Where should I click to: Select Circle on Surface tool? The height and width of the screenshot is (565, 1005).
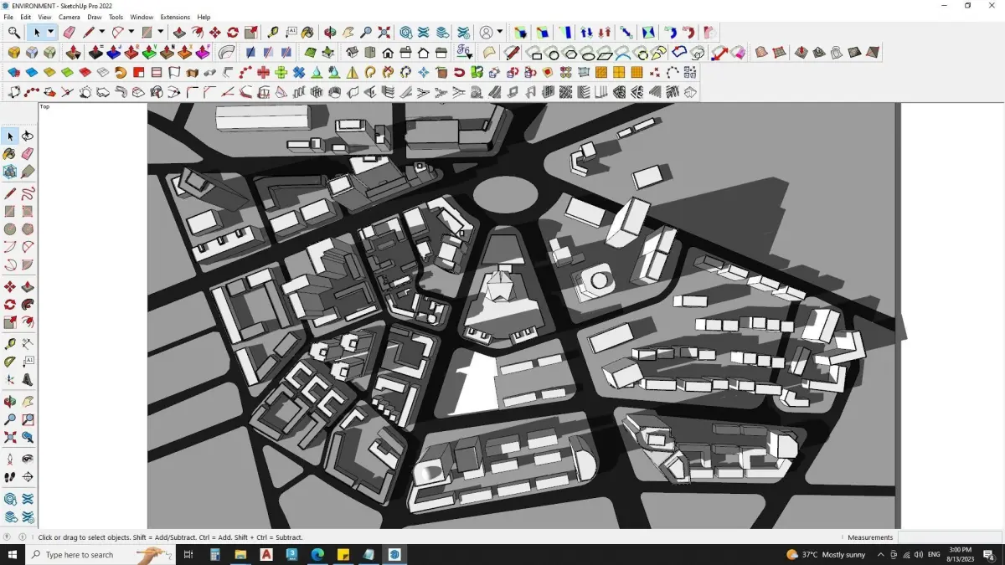(x=552, y=53)
